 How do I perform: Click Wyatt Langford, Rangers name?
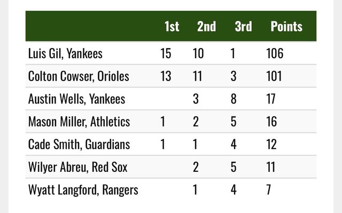[83, 190]
